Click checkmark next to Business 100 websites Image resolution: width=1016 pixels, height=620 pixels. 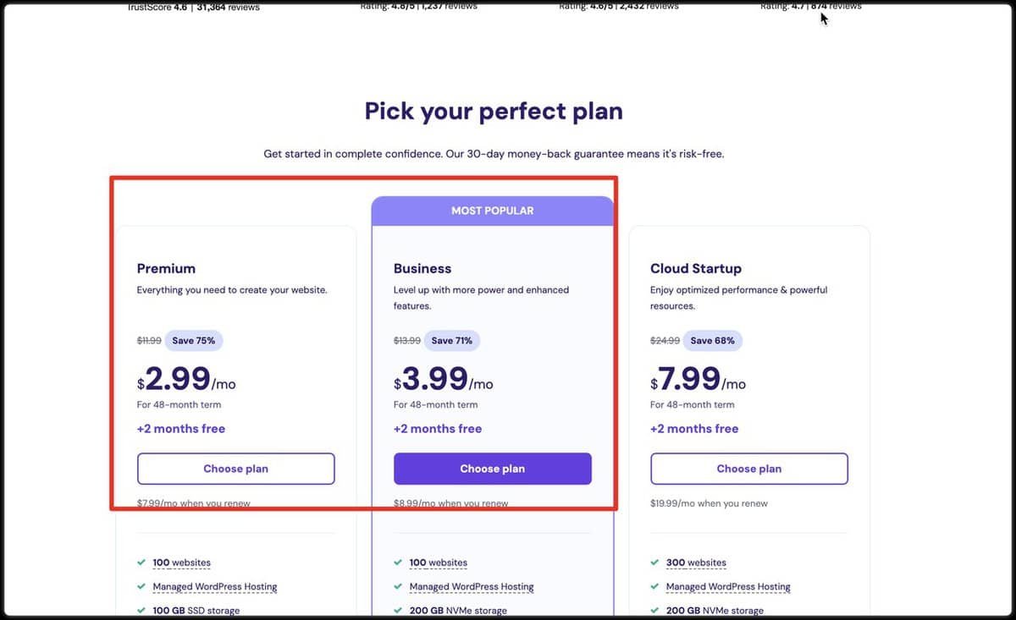[x=397, y=562]
